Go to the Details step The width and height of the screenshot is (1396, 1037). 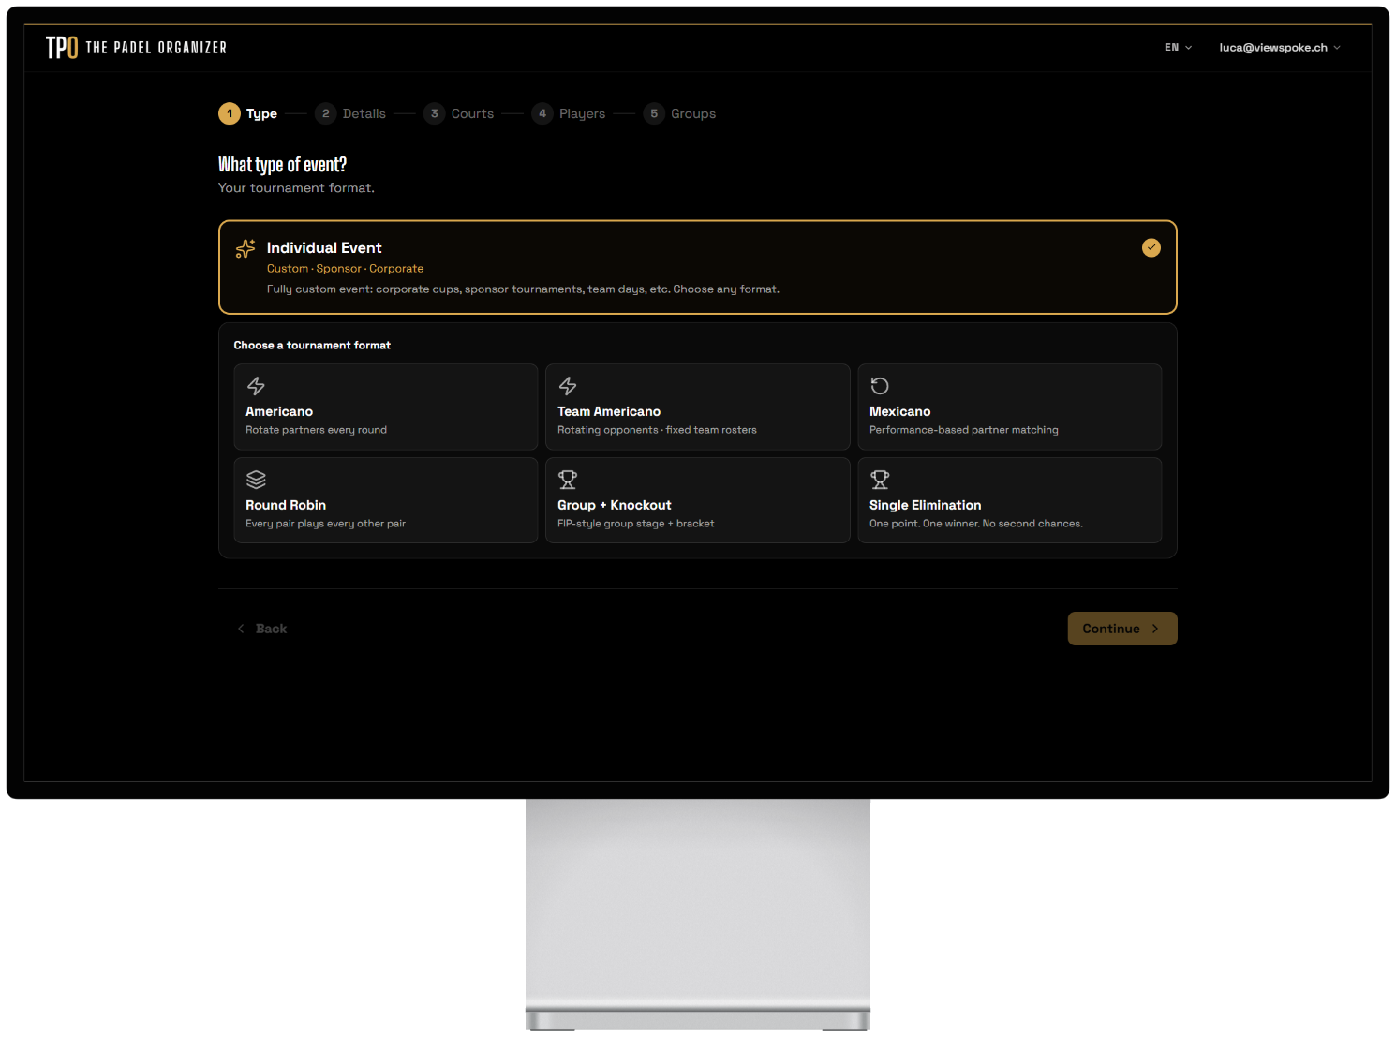coord(350,113)
